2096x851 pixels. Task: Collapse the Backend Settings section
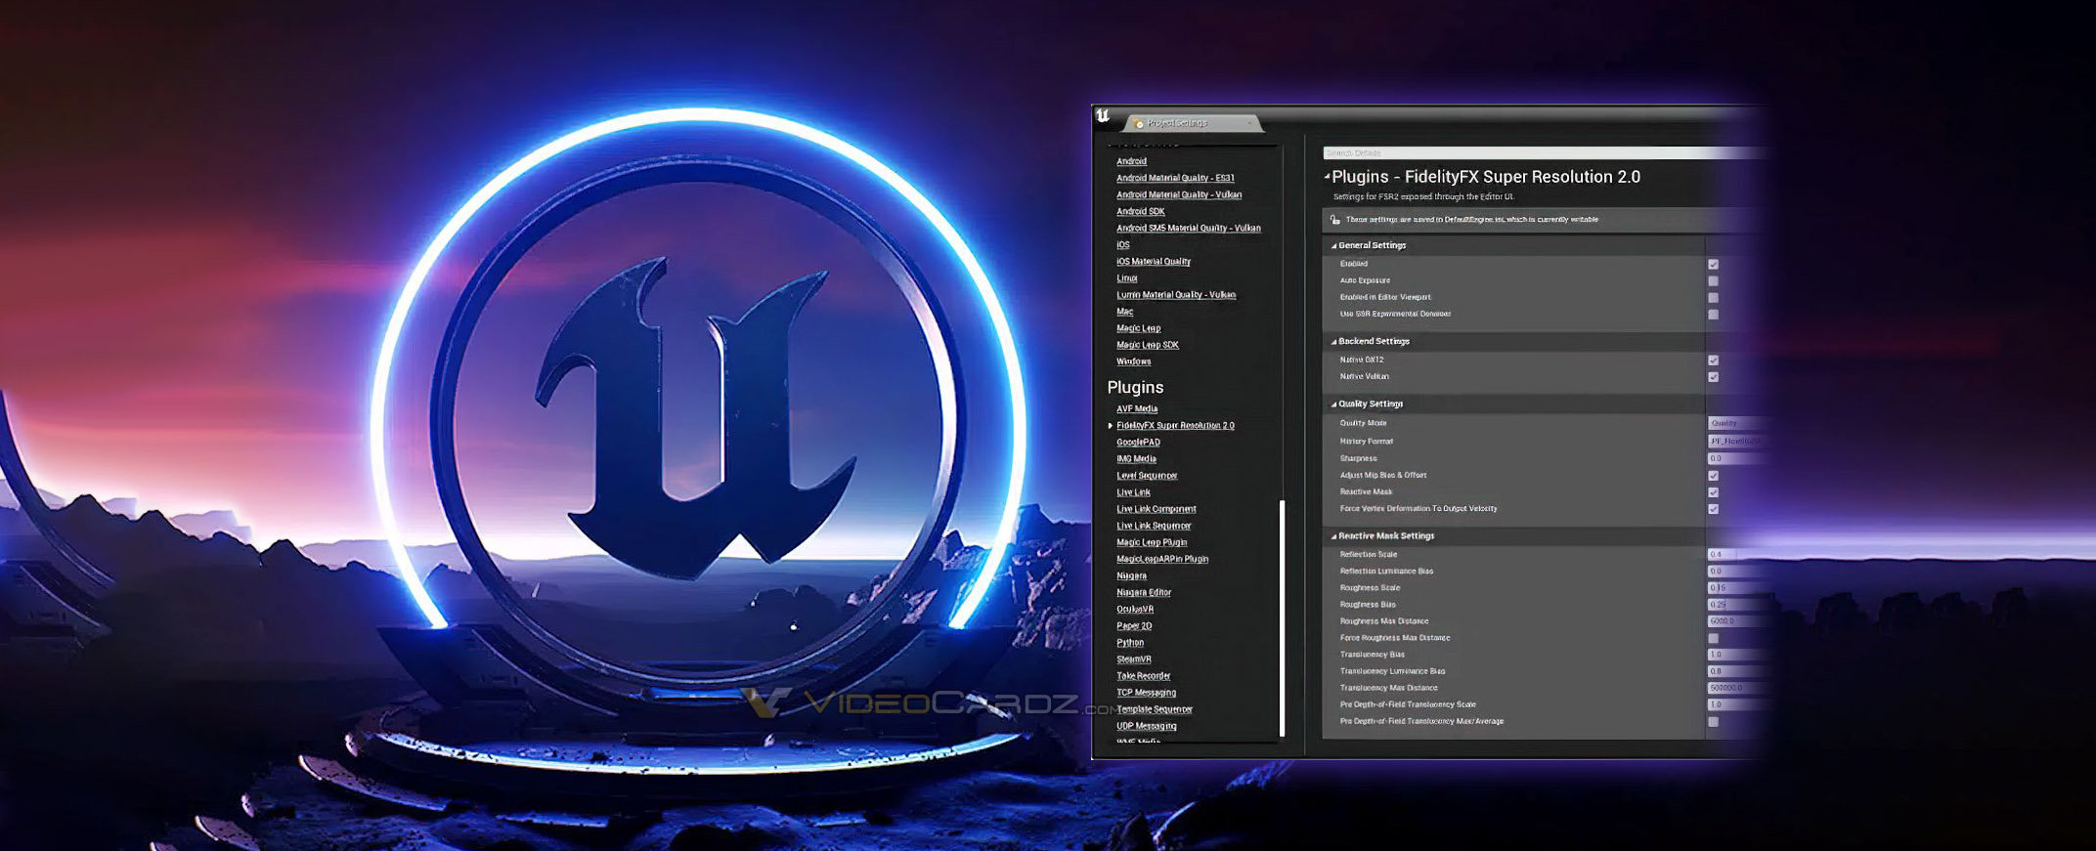[x=1333, y=342]
